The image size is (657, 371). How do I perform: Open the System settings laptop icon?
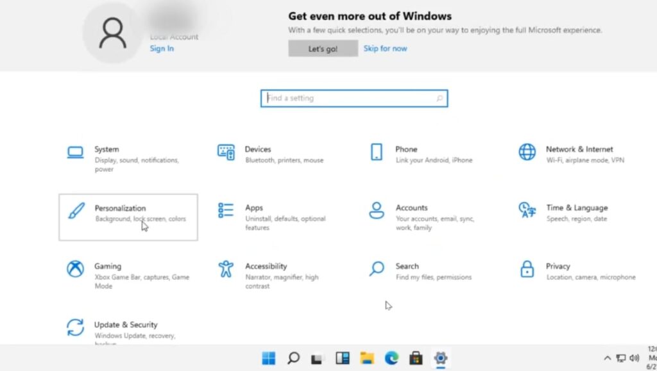tap(76, 153)
